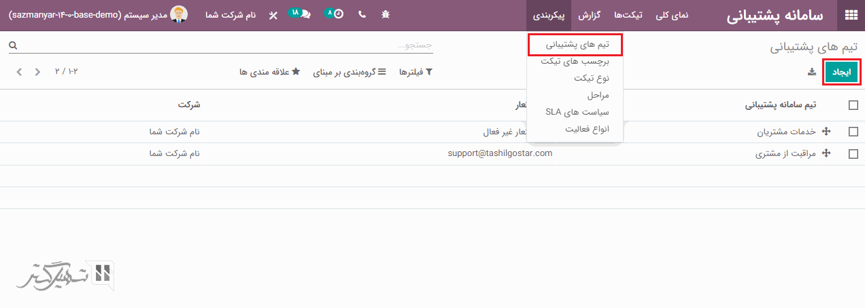Viewport: 865px width, 308px height.
Task: Tick the خدمات مشتریان row checkbox
Action: tap(853, 132)
